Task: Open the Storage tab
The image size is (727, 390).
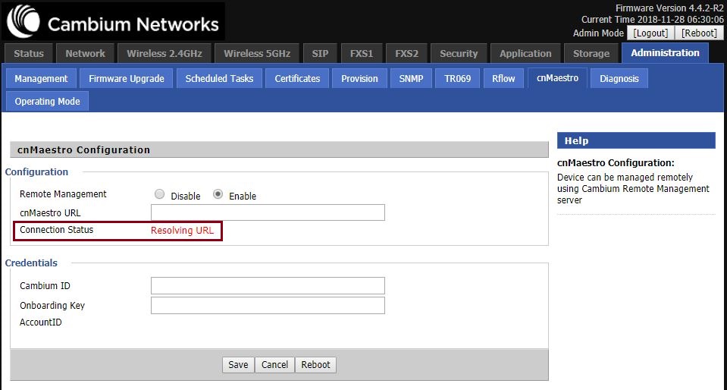Action: pos(591,53)
